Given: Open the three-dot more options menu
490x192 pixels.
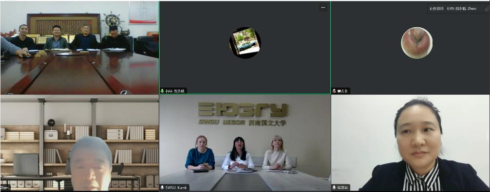Looking at the screenshot, I should [x=323, y=7].
